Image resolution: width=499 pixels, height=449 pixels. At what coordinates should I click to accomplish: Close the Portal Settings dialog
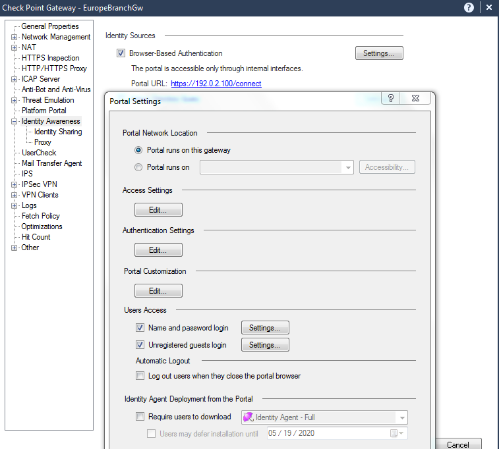pyautogui.click(x=415, y=98)
